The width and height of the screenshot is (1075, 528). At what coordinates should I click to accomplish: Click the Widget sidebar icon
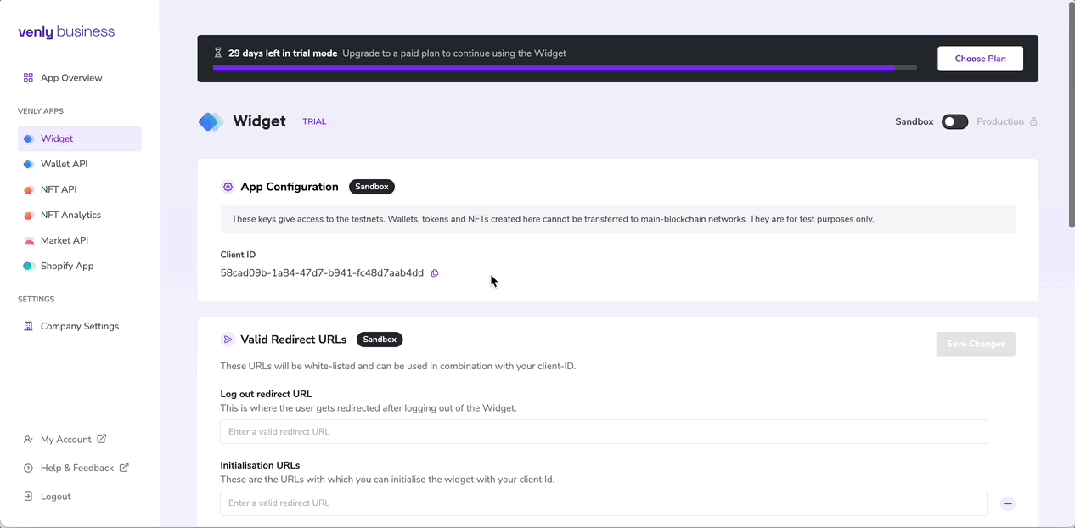[x=28, y=138]
